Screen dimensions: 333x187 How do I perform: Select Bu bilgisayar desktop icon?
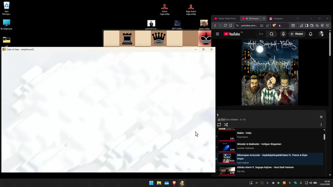coord(7,25)
